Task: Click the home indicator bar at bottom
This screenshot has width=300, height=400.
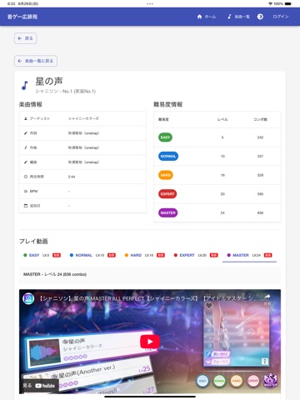Action: pyautogui.click(x=150, y=397)
